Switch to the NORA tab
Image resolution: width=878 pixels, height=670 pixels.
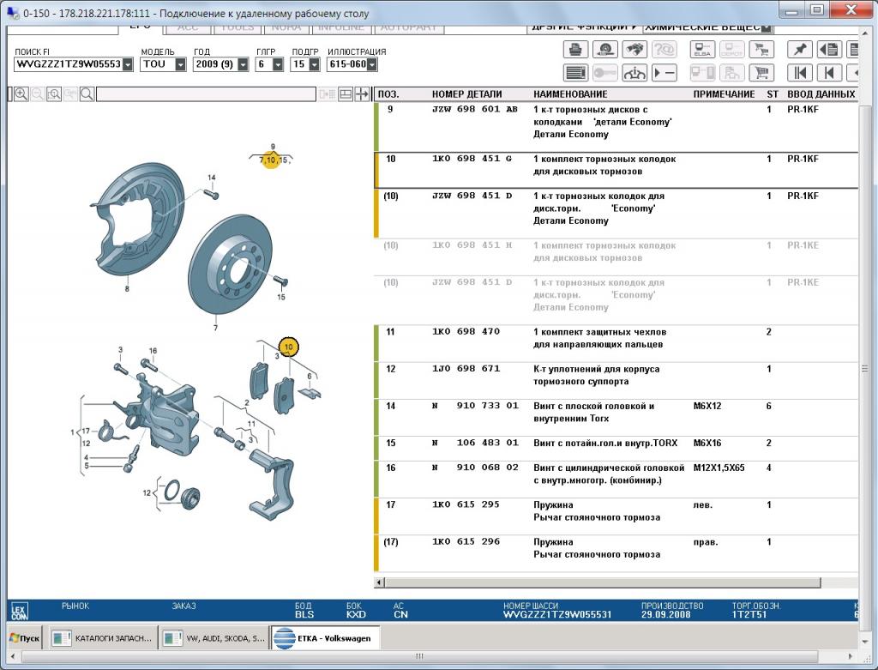286,27
